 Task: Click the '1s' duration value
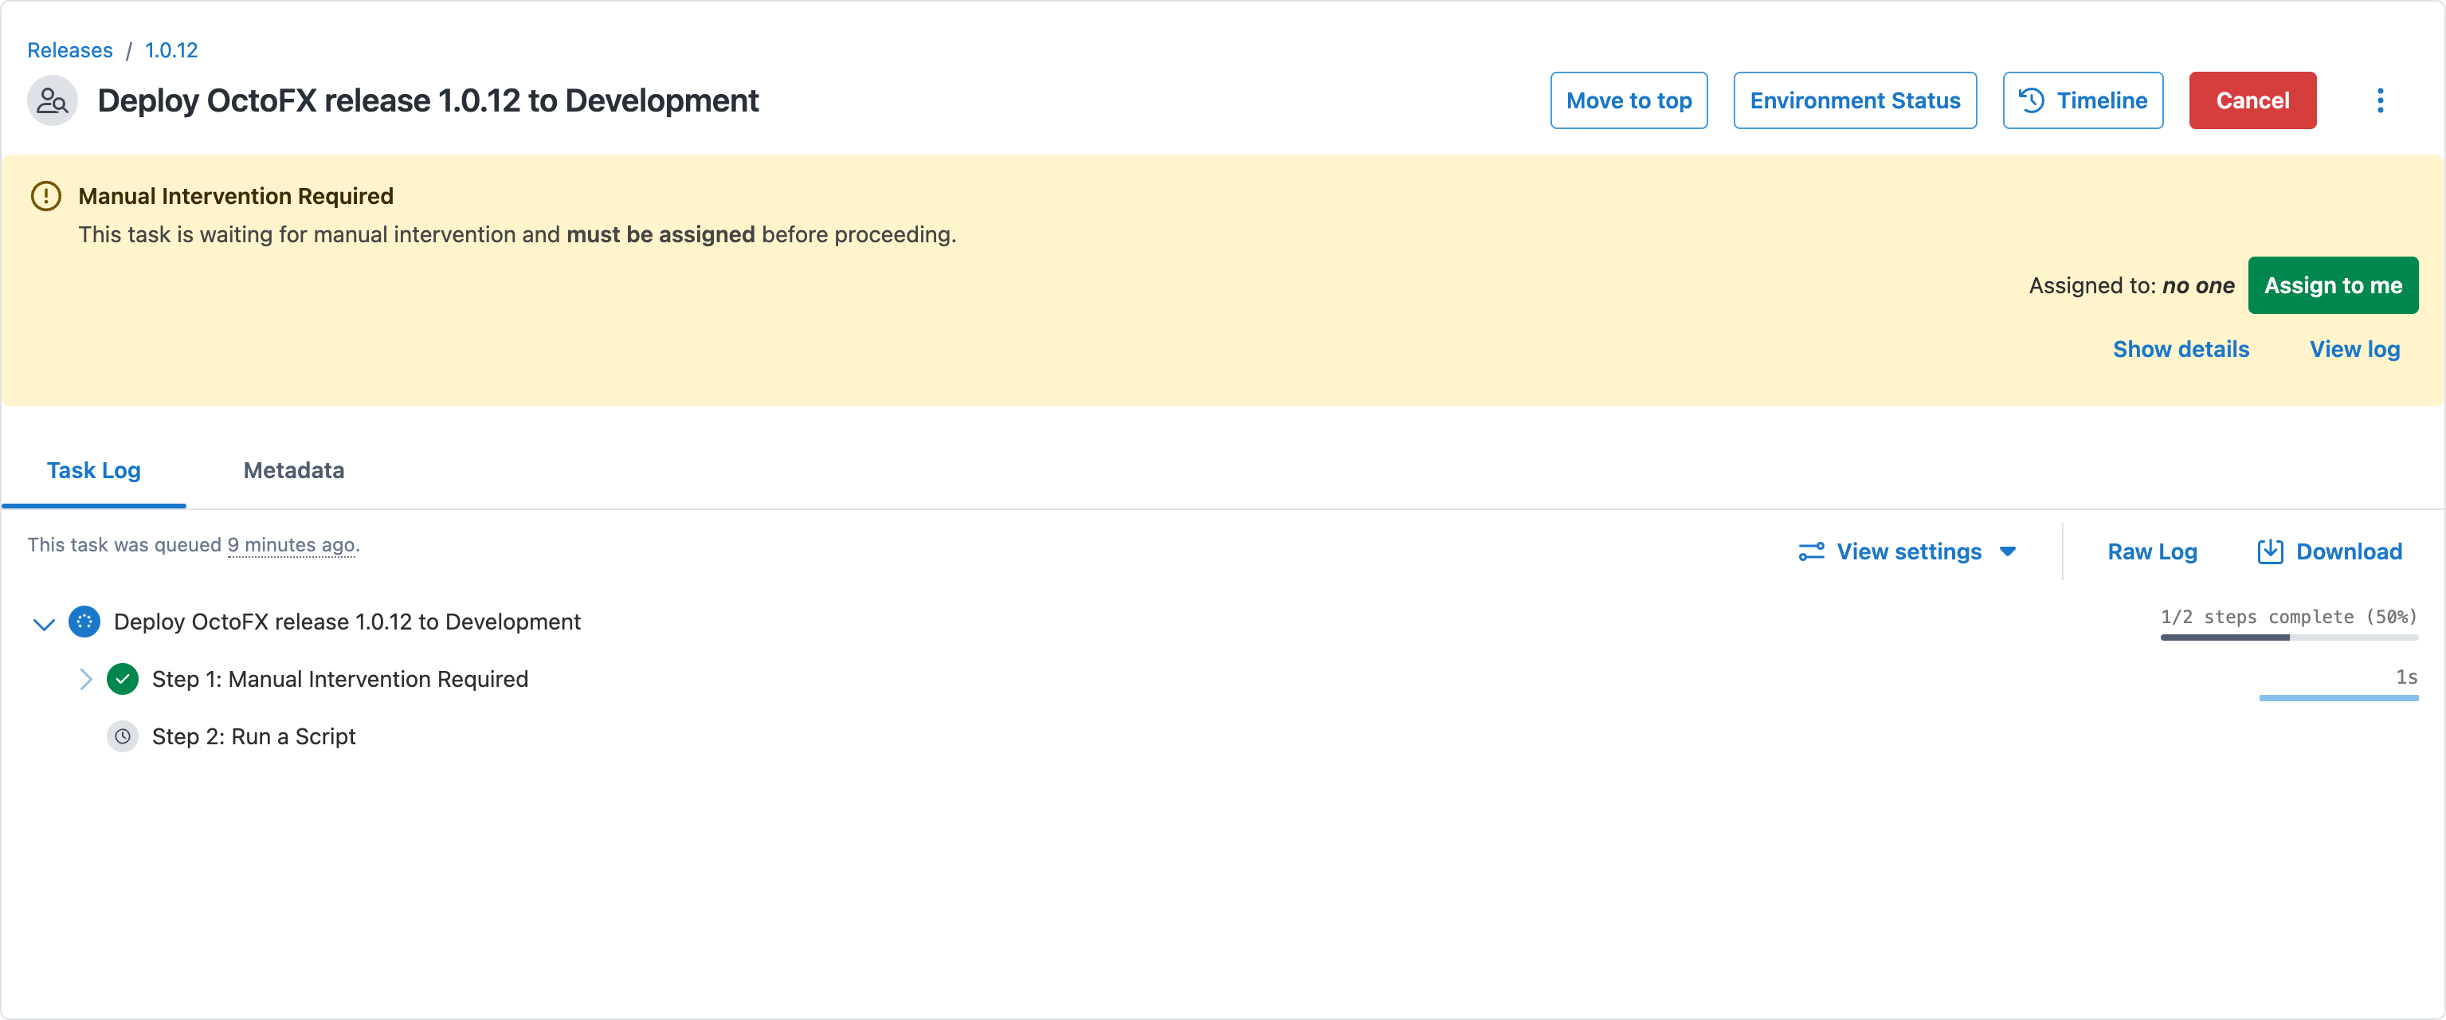click(2406, 677)
